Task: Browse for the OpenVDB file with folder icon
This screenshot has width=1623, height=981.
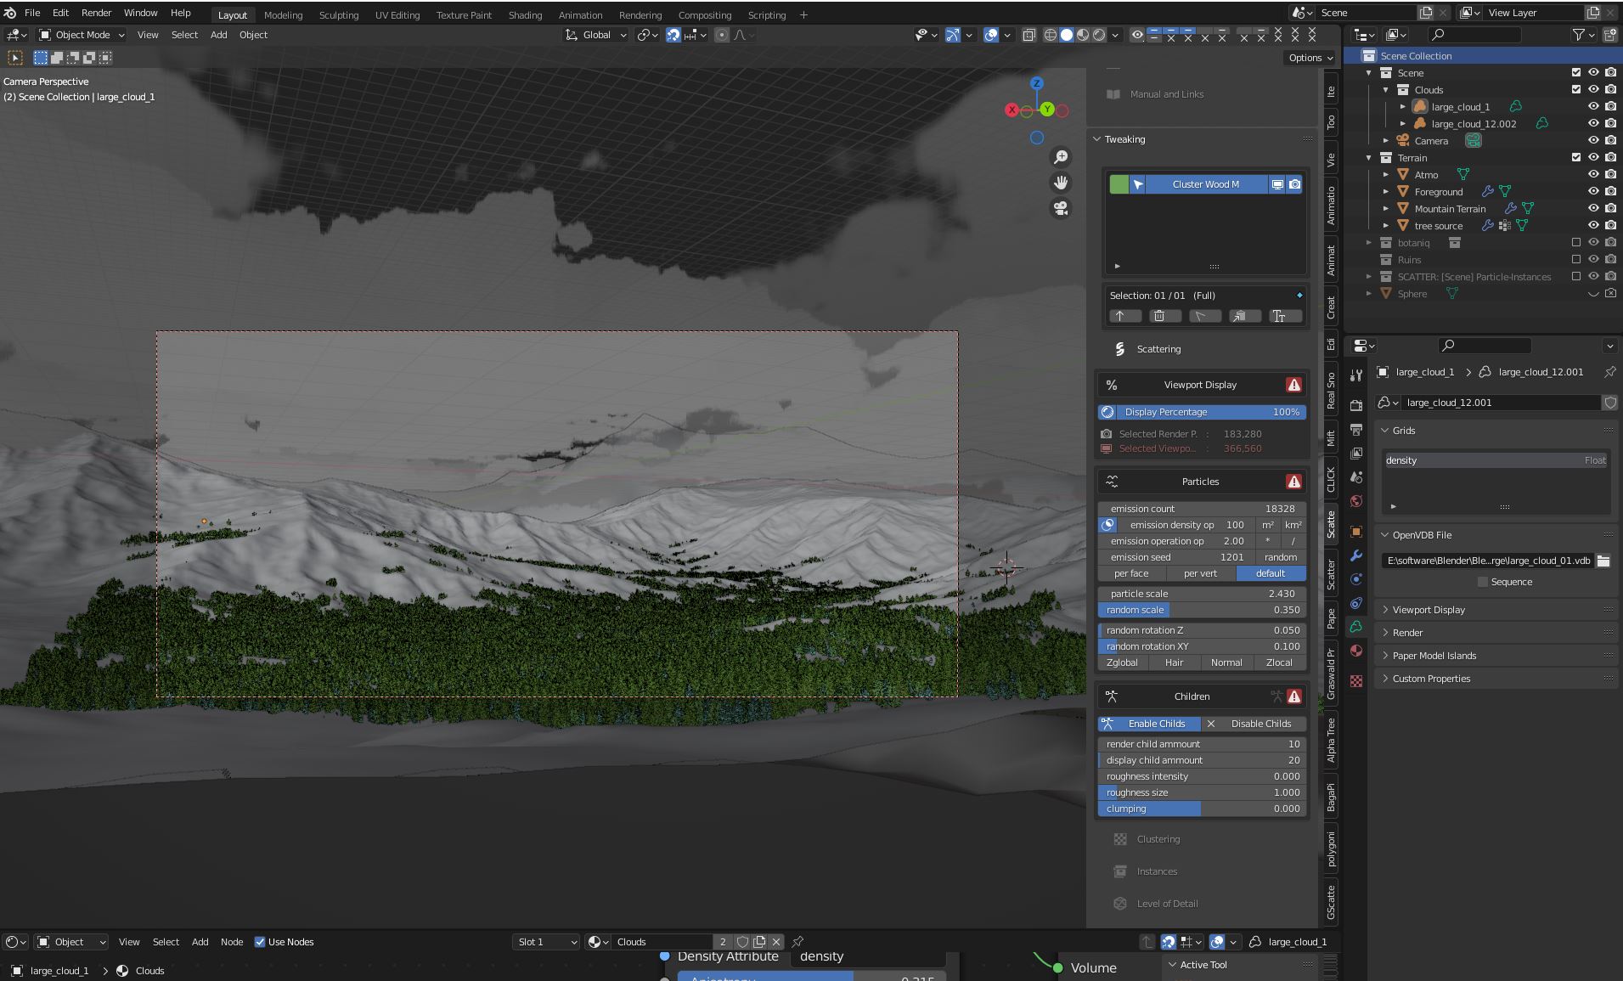Action: pos(1603,561)
